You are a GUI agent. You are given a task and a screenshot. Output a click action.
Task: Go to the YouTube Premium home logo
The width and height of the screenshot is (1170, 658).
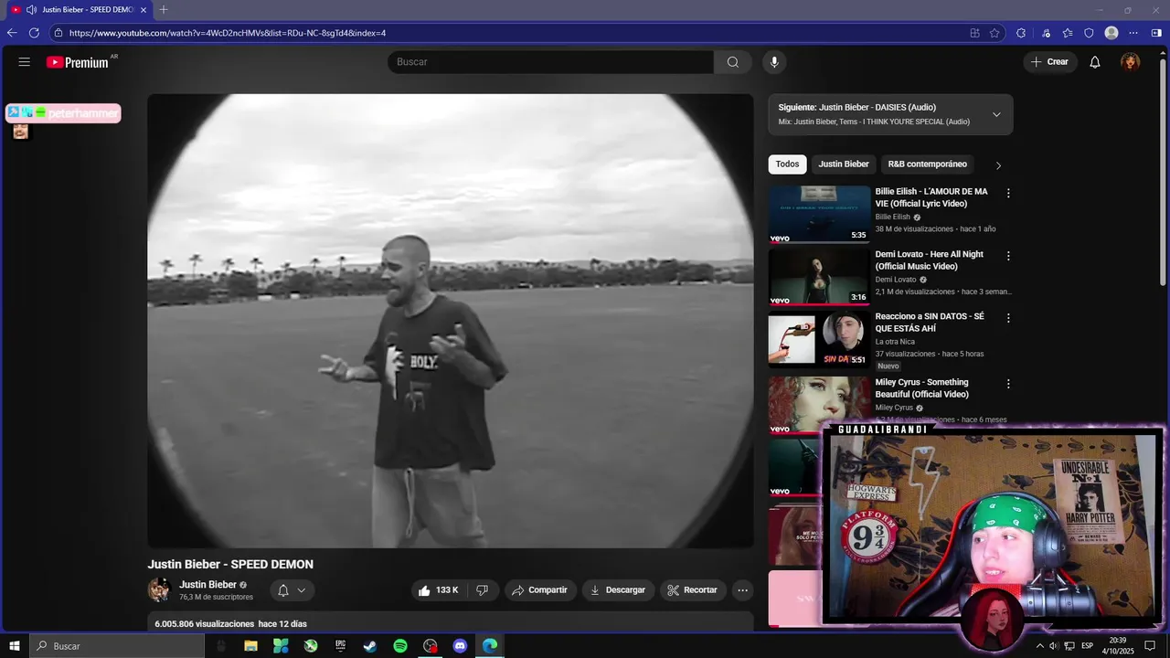78,62
